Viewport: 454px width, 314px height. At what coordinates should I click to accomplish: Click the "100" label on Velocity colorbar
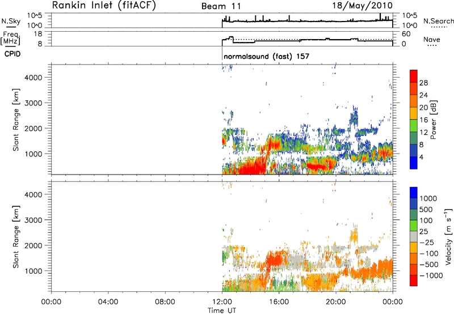point(426,220)
